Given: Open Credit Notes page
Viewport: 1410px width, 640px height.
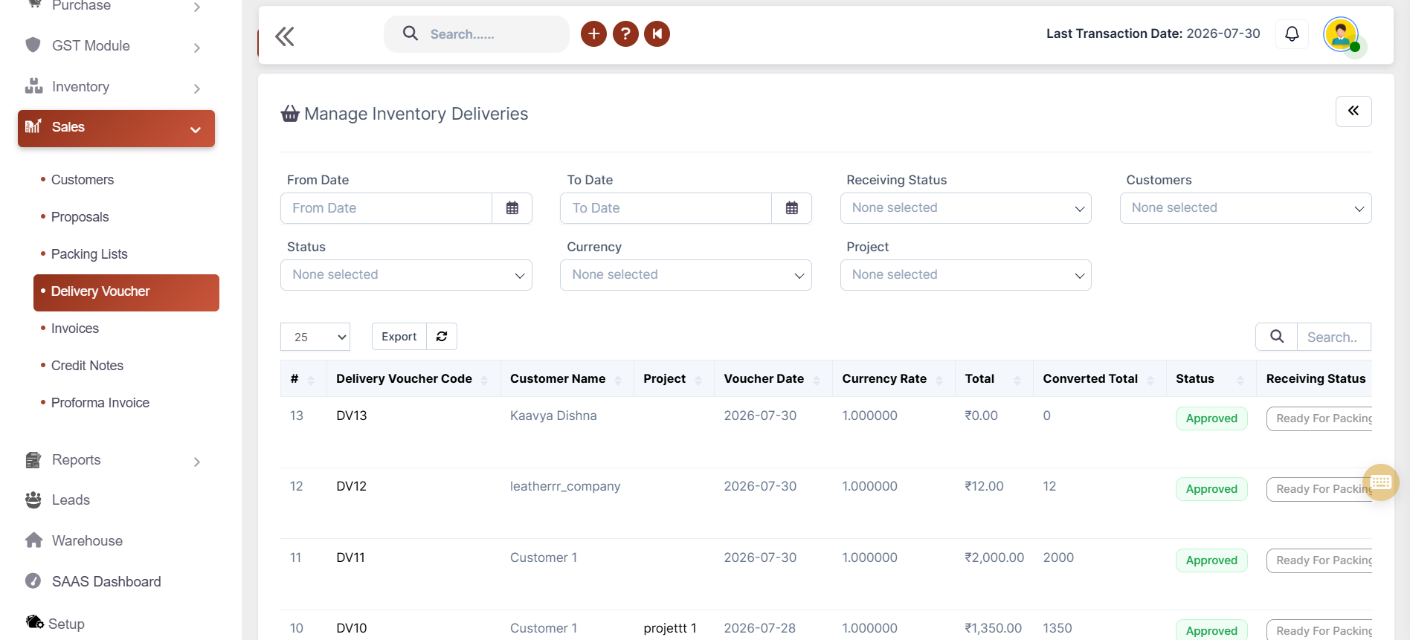Looking at the screenshot, I should (x=87, y=366).
